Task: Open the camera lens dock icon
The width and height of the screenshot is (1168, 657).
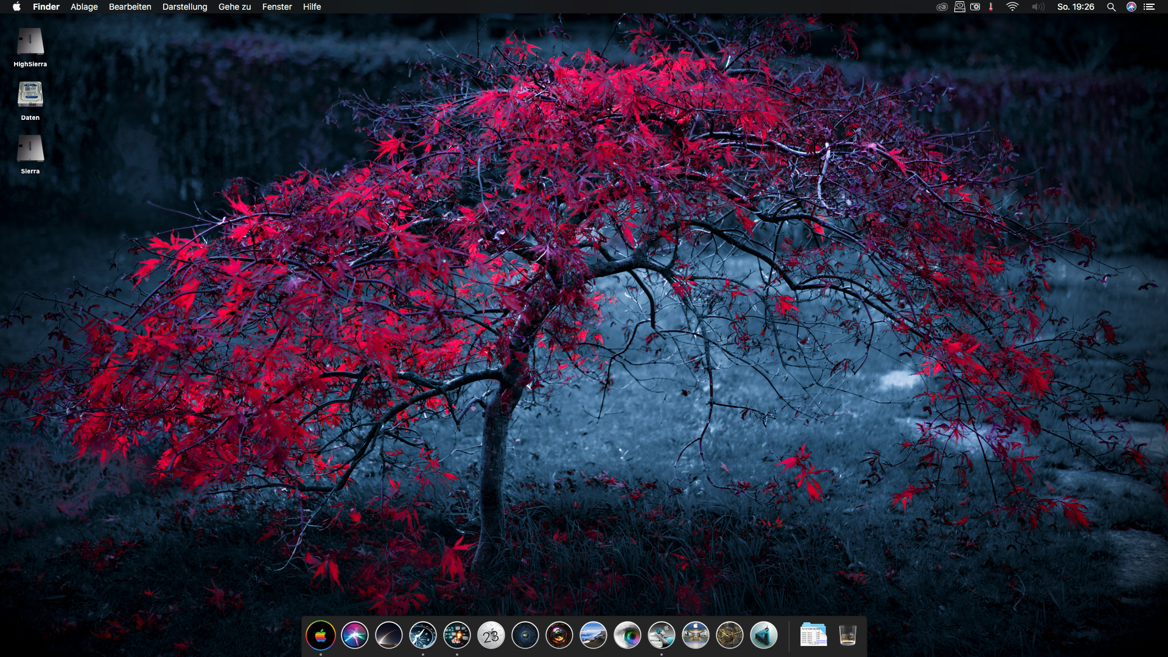Action: 559,636
